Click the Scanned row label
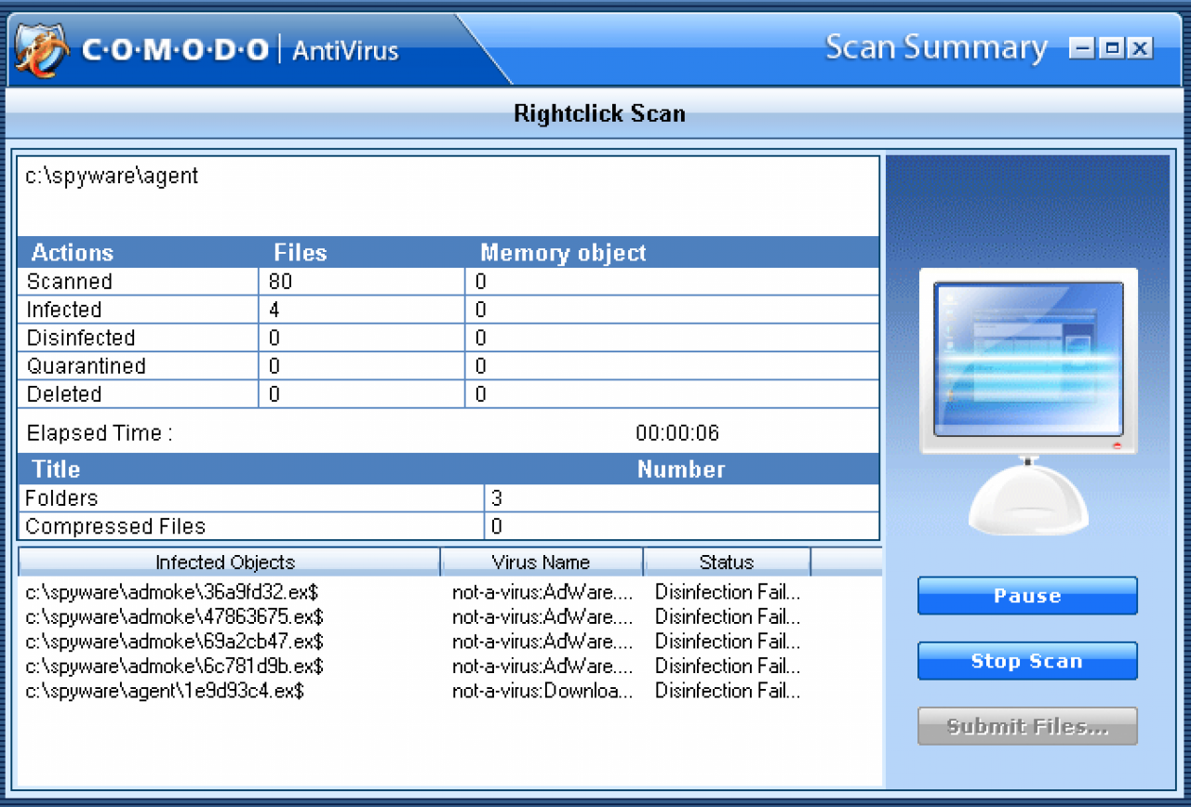Viewport: 1191px width, 807px height. tap(70, 282)
